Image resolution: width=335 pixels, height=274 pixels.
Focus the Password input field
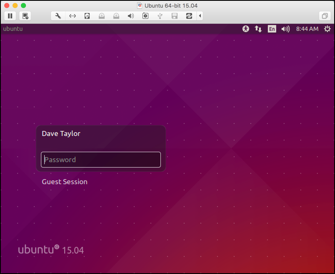101,160
